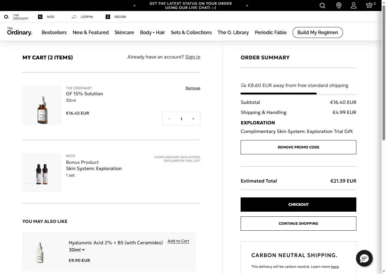Click Remove Promo Code button

pos(298,147)
